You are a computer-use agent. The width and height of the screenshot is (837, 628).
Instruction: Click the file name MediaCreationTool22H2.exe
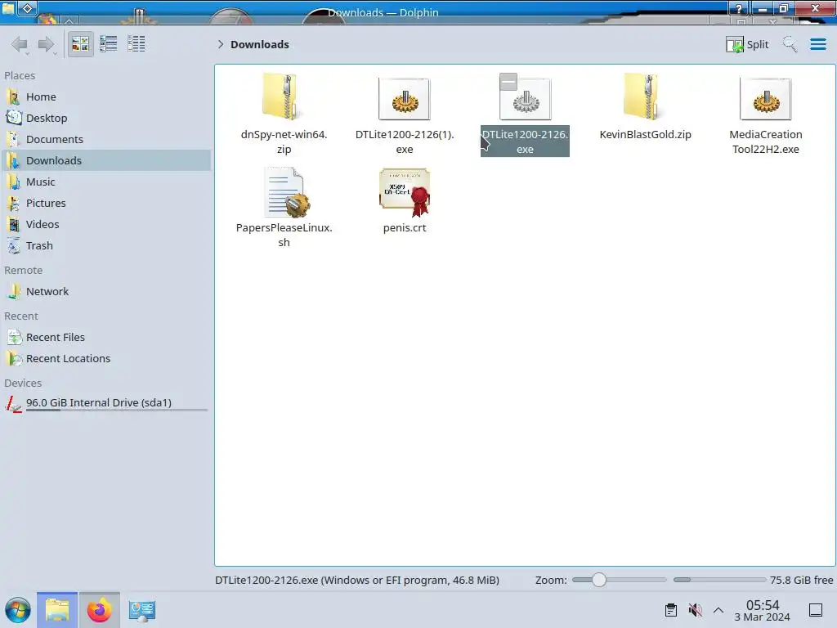pos(765,141)
